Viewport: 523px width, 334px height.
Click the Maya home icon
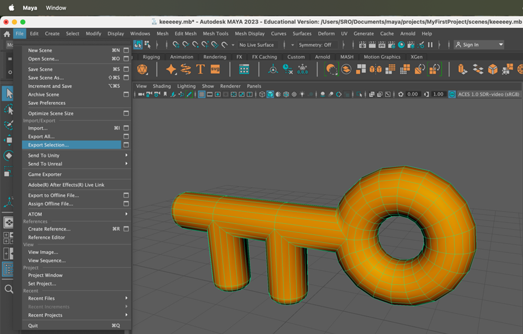pyautogui.click(x=7, y=33)
